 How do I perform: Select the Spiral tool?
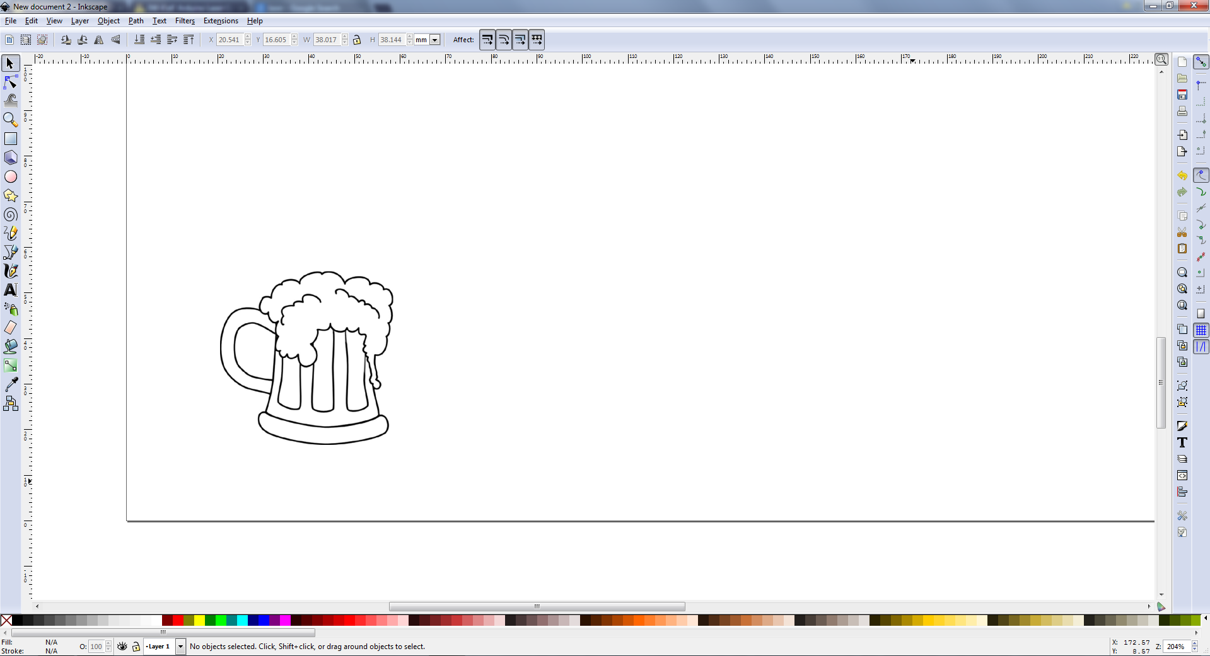10,214
